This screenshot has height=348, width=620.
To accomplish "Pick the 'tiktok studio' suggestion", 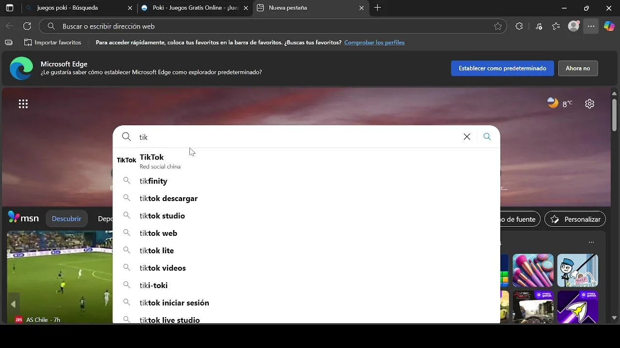I will 307,216.
